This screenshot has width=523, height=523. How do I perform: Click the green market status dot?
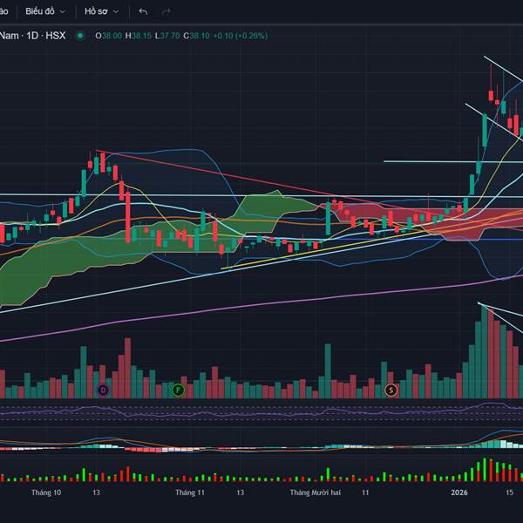[80, 36]
